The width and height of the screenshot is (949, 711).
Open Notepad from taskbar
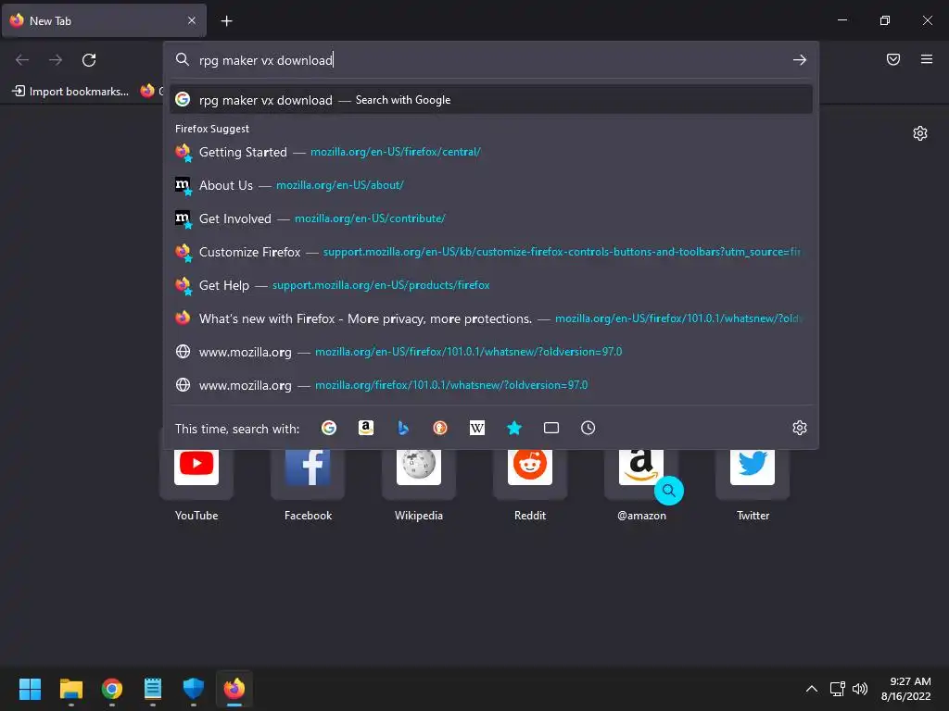coord(153,689)
